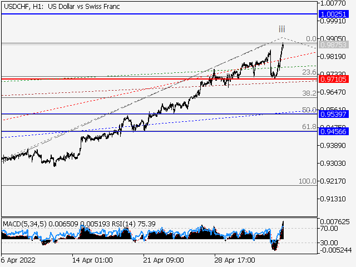Select the wave label iii
This screenshot has width=356, height=267.
(282, 29)
